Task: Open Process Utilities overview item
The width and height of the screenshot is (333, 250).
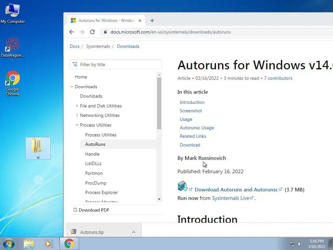Action: coord(101,135)
